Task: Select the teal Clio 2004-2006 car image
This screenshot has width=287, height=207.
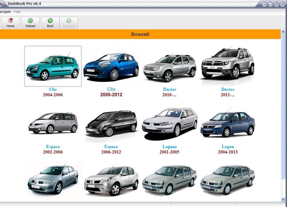Action: [53, 66]
